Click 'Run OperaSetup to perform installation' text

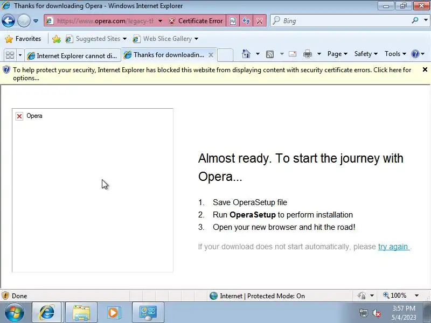tap(282, 215)
